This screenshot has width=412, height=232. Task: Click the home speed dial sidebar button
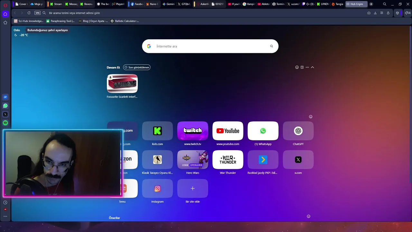tap(5, 14)
